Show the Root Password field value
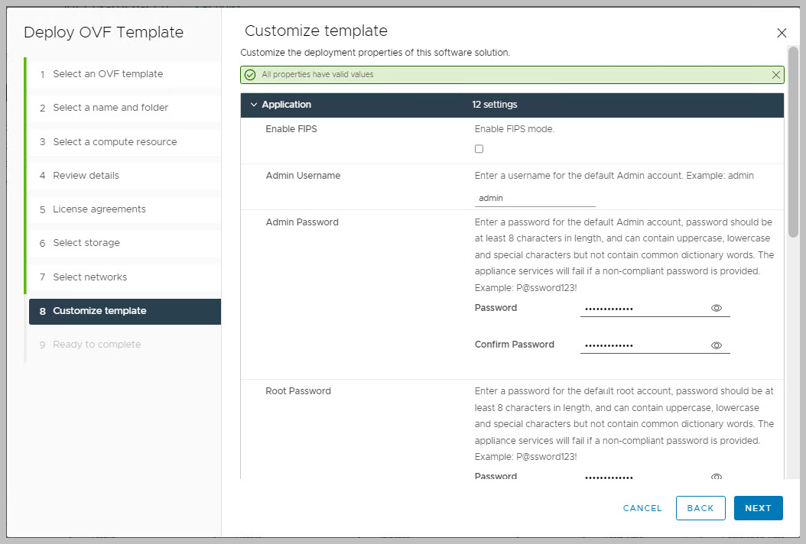The height and width of the screenshot is (544, 806). click(717, 477)
